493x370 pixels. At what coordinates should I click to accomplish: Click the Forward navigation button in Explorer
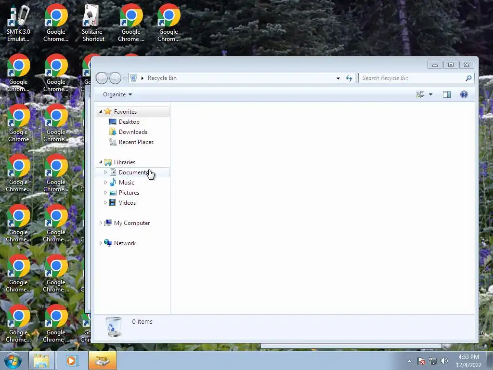coord(115,78)
